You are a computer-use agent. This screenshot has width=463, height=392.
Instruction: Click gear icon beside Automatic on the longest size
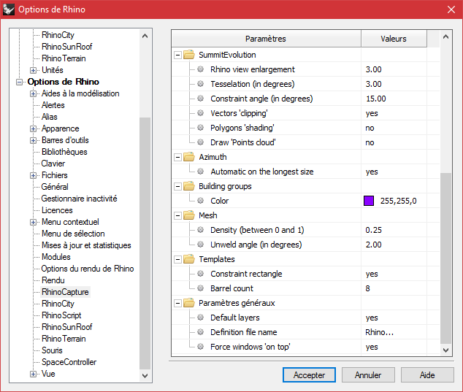(x=201, y=172)
